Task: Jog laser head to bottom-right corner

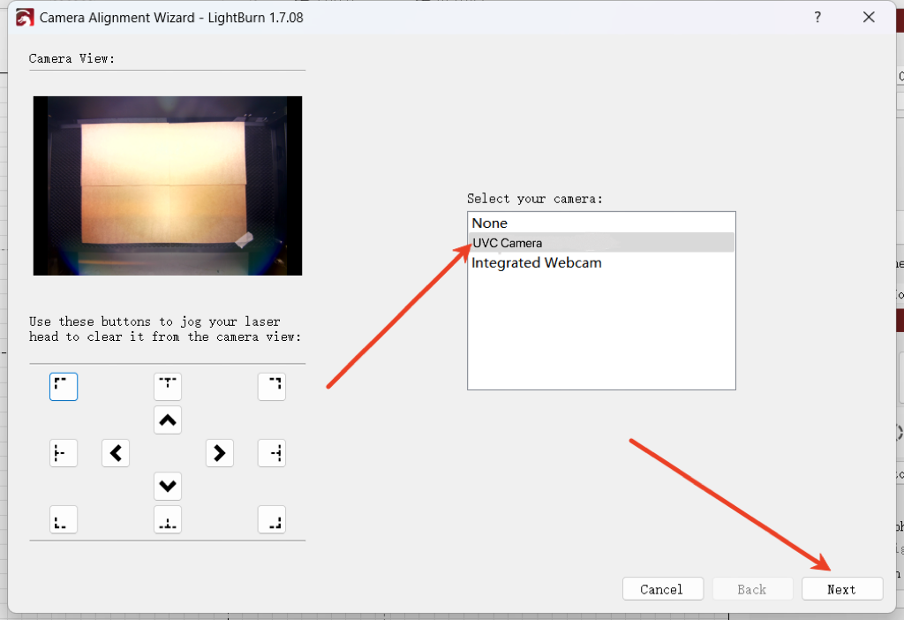Action: pyautogui.click(x=272, y=520)
